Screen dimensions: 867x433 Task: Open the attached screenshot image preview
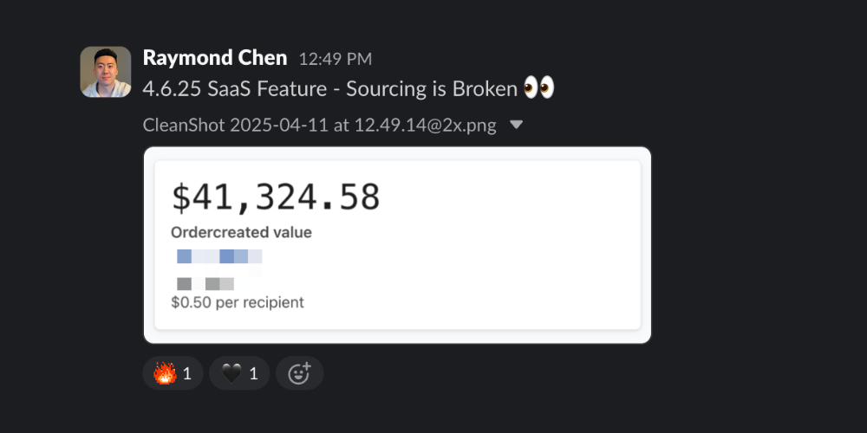398,245
